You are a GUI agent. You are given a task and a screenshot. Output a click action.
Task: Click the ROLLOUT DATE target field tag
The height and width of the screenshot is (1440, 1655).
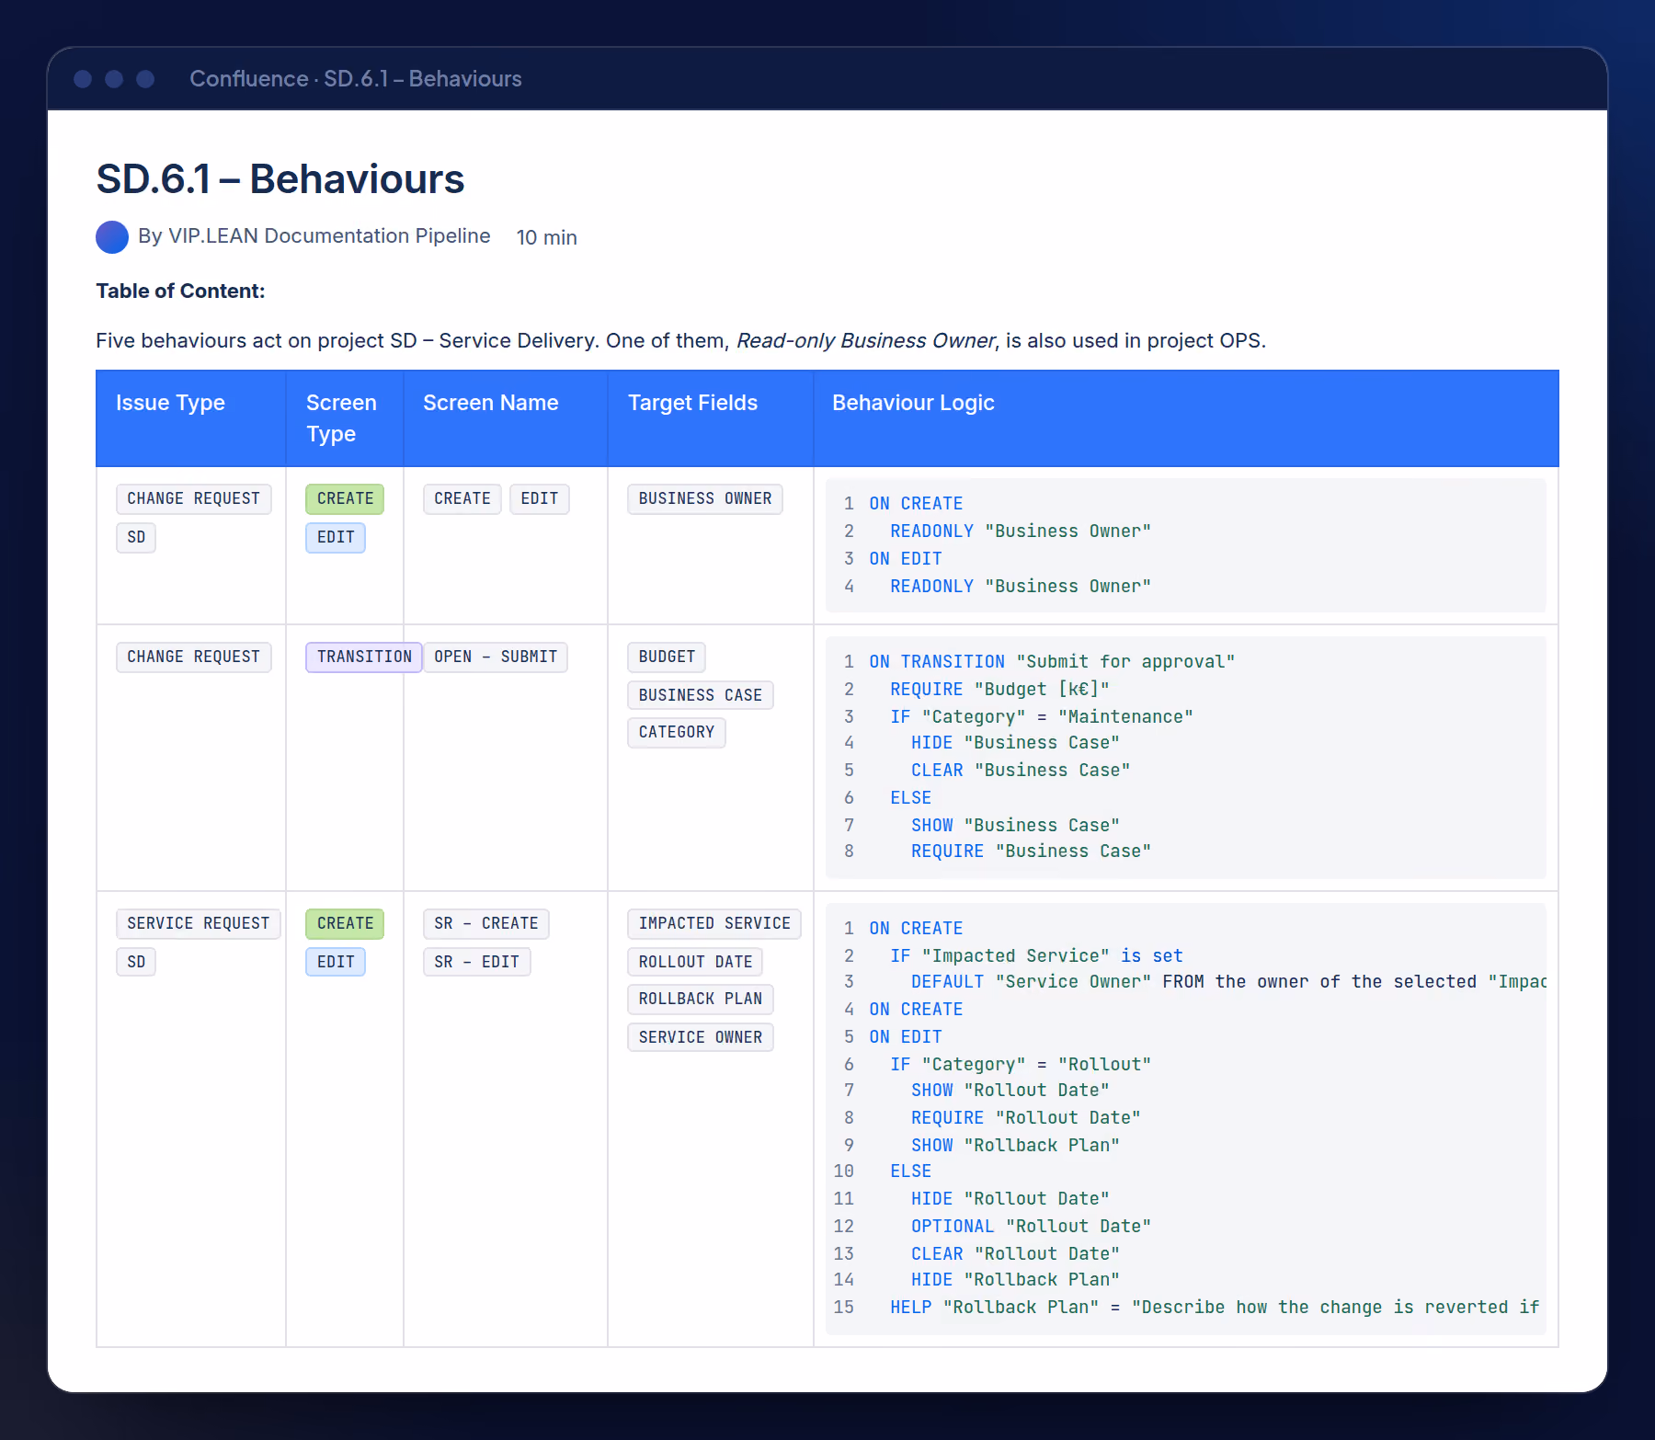pyautogui.click(x=695, y=963)
